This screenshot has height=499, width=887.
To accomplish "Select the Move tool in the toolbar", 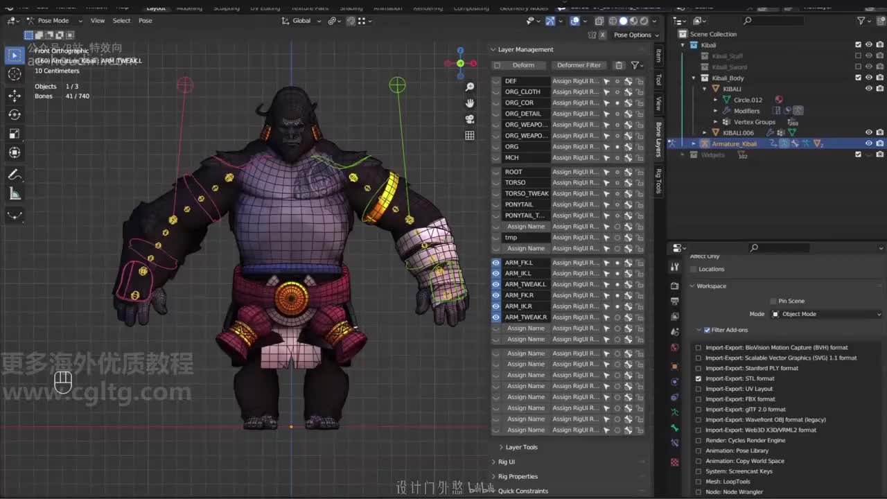I will pos(15,95).
